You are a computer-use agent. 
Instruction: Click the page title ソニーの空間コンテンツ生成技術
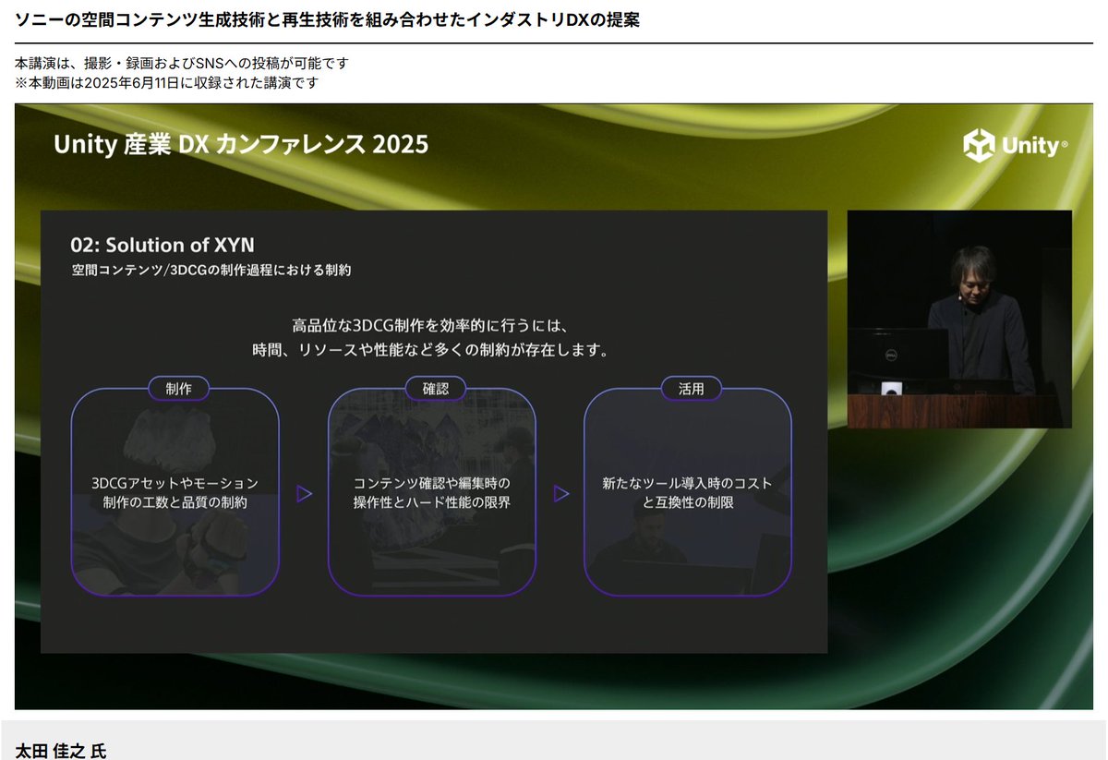pos(328,19)
